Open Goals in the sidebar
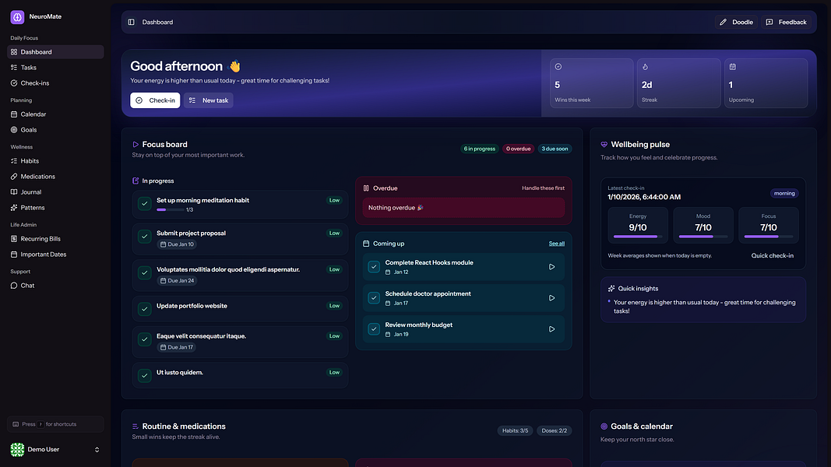Image resolution: width=831 pixels, height=467 pixels. [x=55, y=130]
